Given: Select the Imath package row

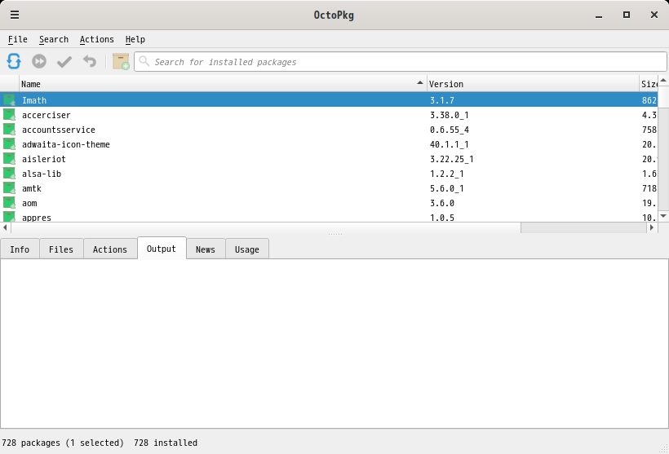Looking at the screenshot, I should click(329, 100).
